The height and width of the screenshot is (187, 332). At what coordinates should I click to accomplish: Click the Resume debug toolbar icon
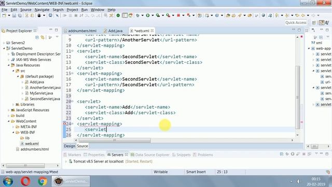click(65, 15)
